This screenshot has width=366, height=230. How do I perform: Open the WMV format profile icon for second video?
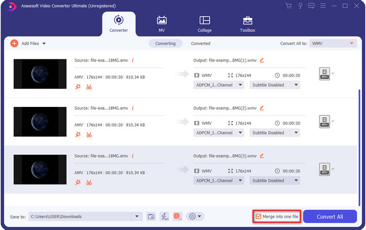coord(324,122)
